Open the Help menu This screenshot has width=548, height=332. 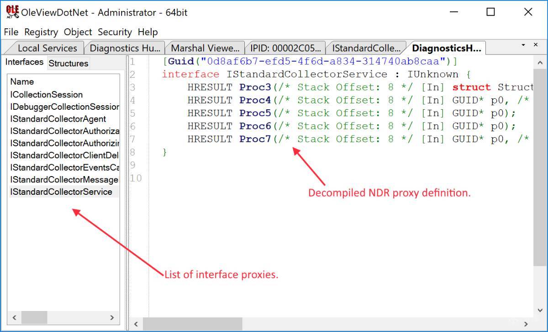point(148,32)
